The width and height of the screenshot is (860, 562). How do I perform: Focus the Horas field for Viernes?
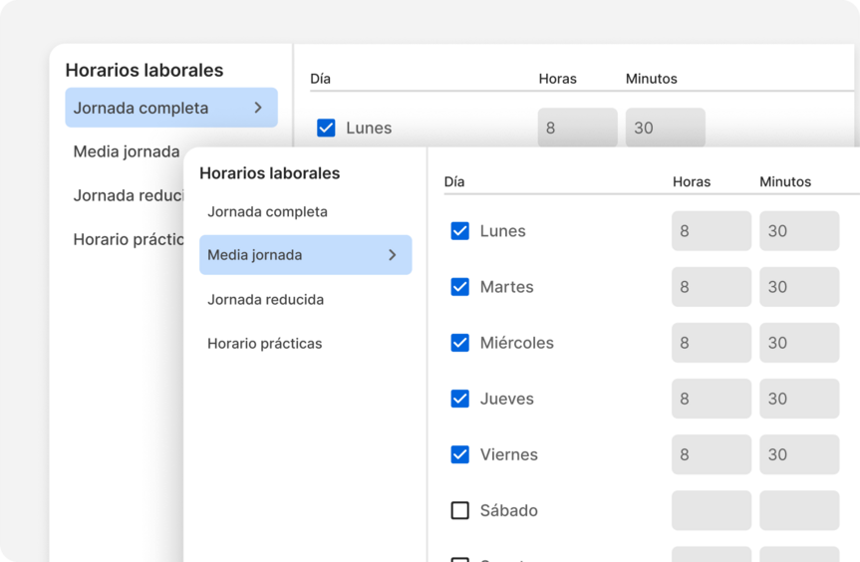[711, 454]
